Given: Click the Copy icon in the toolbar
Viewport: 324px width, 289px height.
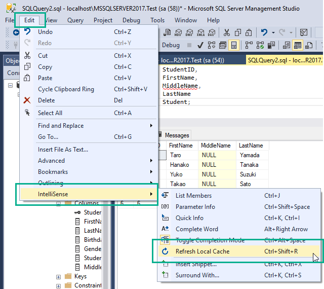Looking at the screenshot, I should (238, 32).
